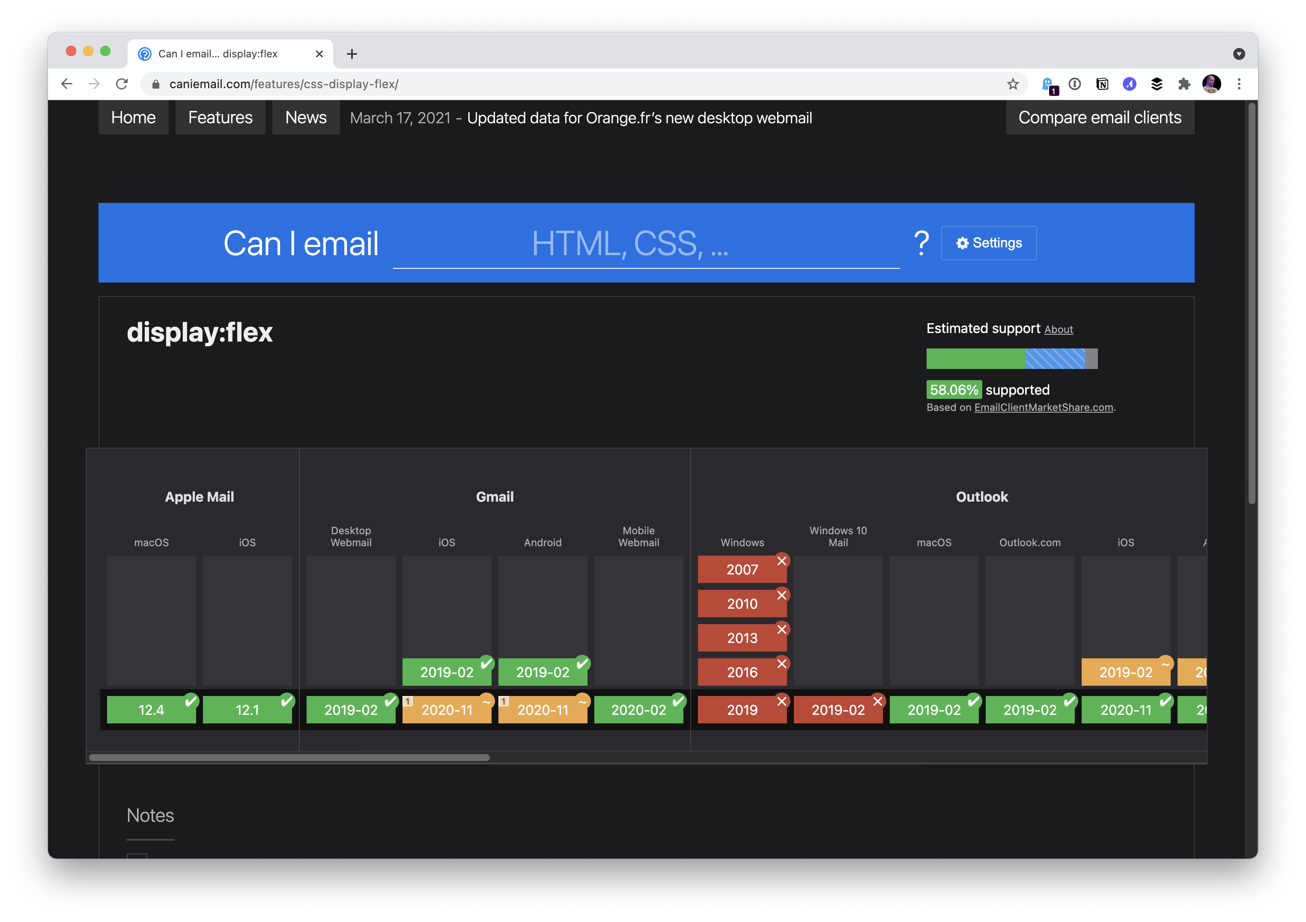
Task: Click the display:flex page title
Action: [x=200, y=333]
